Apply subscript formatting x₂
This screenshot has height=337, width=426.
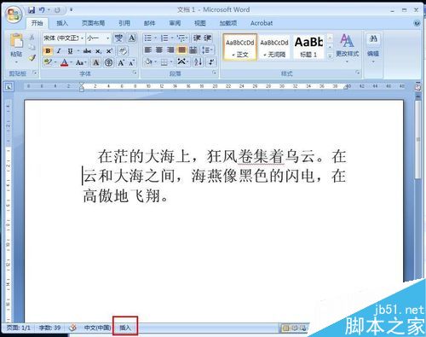pos(98,51)
